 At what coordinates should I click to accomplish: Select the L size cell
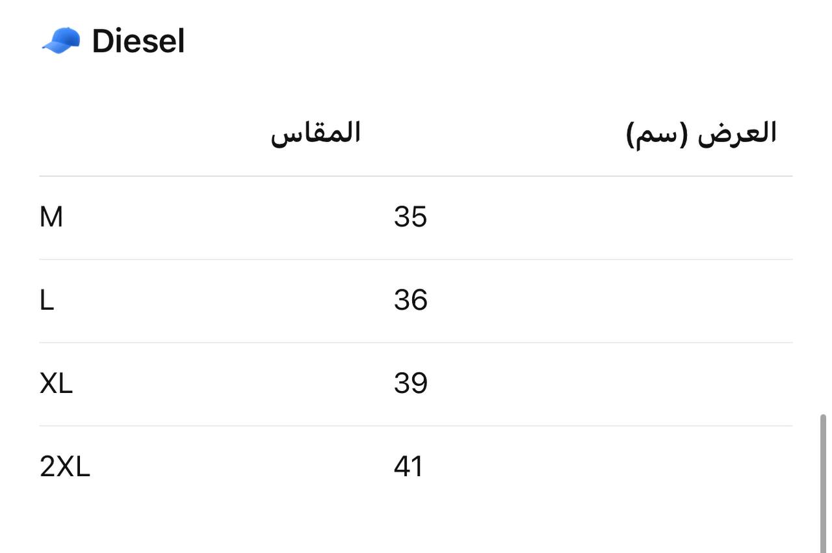tap(47, 300)
